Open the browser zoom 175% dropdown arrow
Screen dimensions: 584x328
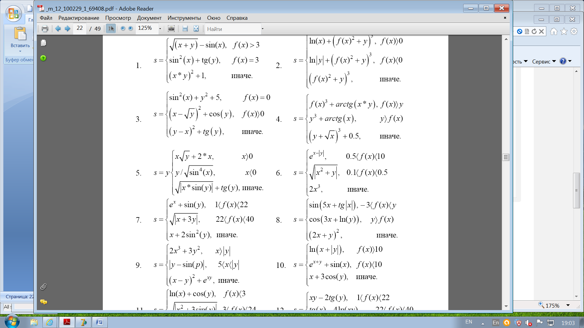[568, 305]
